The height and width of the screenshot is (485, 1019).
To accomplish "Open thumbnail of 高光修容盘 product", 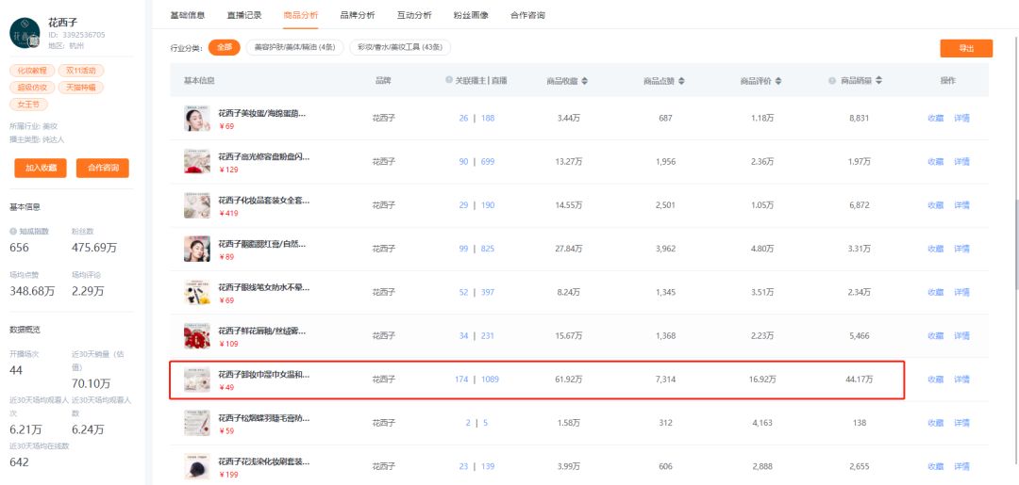I will (x=197, y=161).
